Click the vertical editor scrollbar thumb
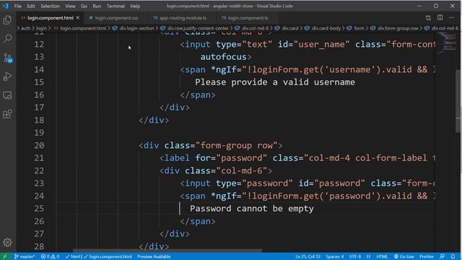 click(x=459, y=101)
